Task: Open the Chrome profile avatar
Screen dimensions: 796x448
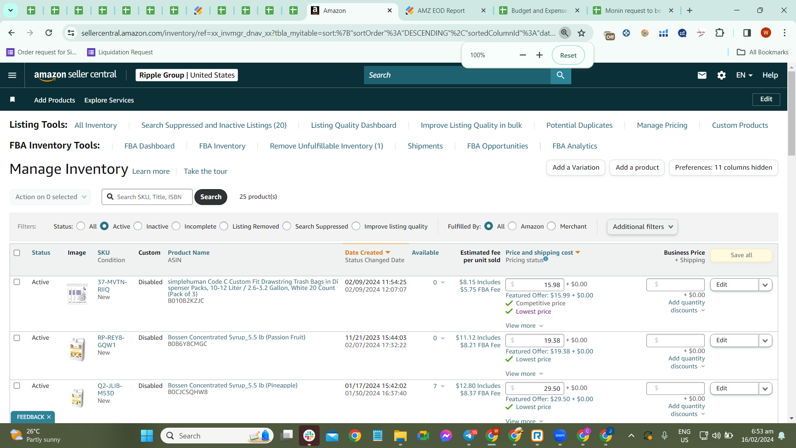Action: pos(766,33)
